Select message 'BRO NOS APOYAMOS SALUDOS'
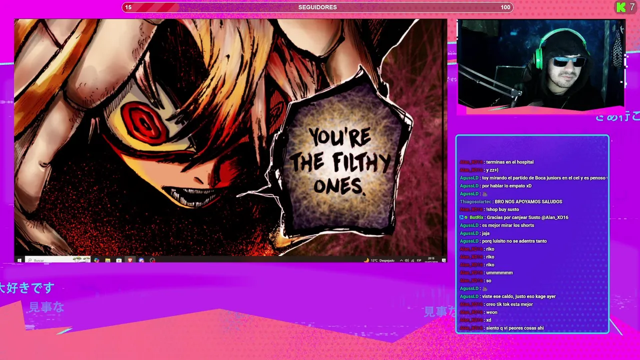 click(x=528, y=201)
